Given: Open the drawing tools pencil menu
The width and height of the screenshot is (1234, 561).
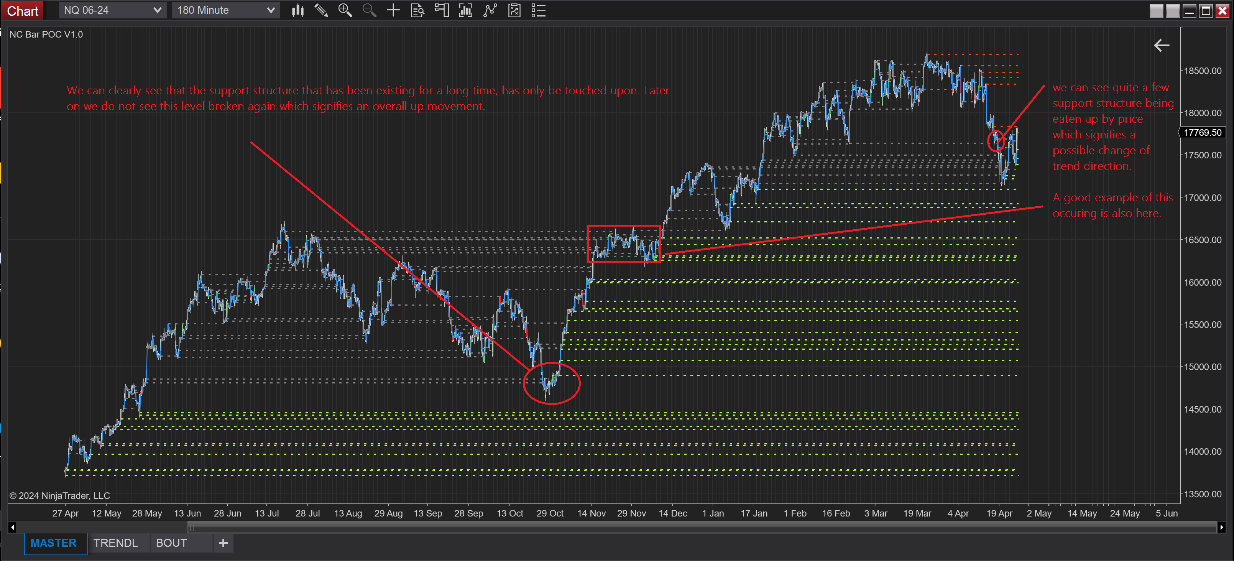Looking at the screenshot, I should (321, 10).
